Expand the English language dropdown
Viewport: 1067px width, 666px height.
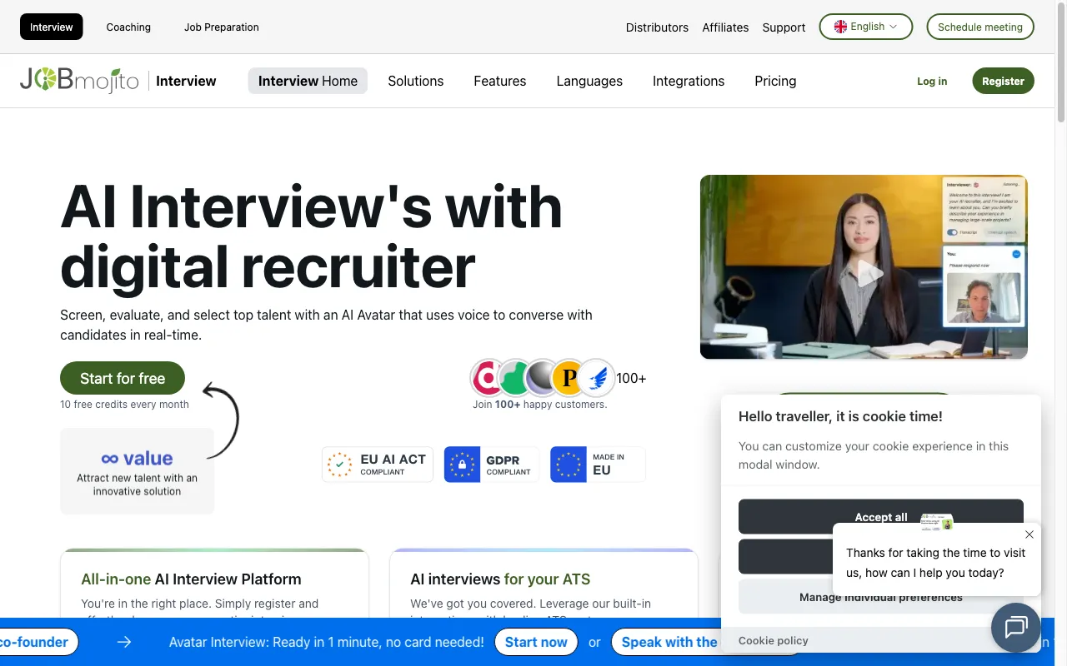tap(866, 27)
